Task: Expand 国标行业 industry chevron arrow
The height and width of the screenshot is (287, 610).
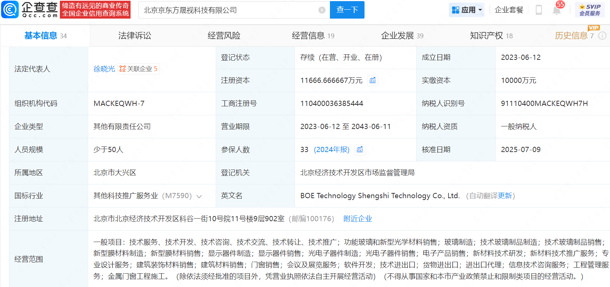Action: [199, 196]
